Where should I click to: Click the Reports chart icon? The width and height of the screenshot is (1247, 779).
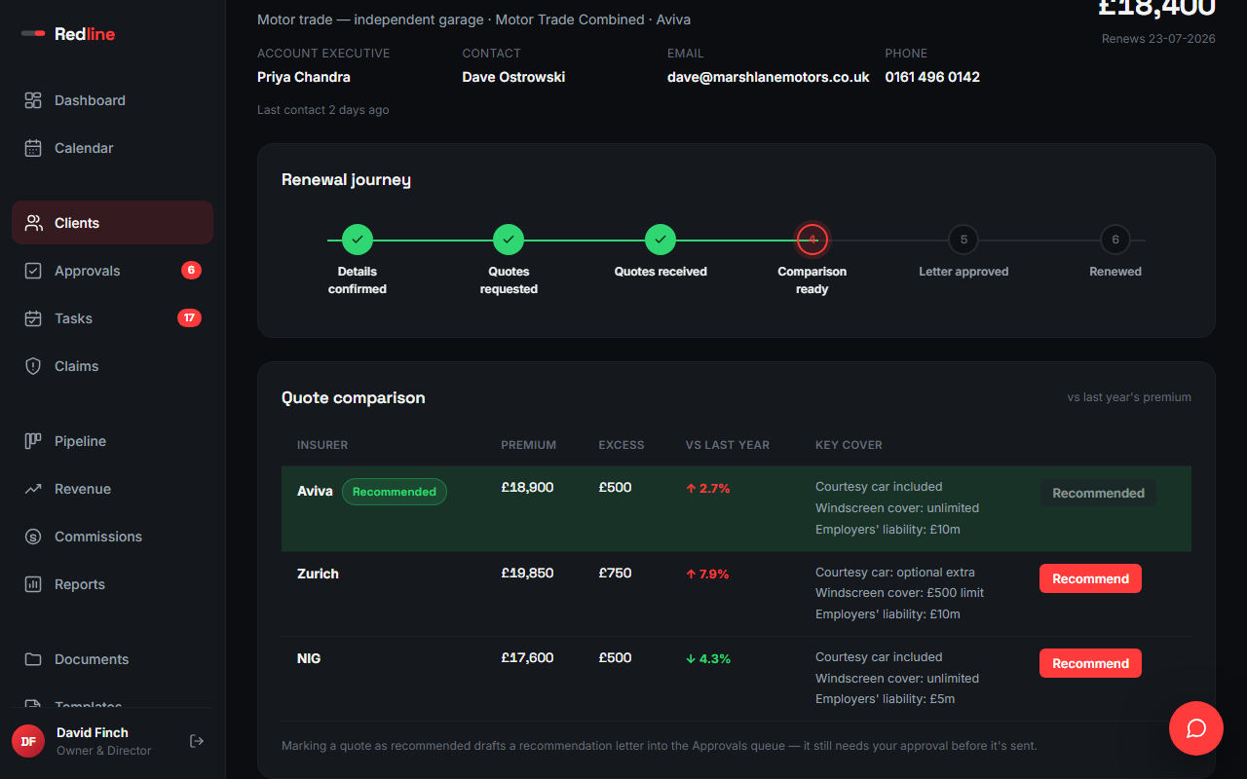33,584
